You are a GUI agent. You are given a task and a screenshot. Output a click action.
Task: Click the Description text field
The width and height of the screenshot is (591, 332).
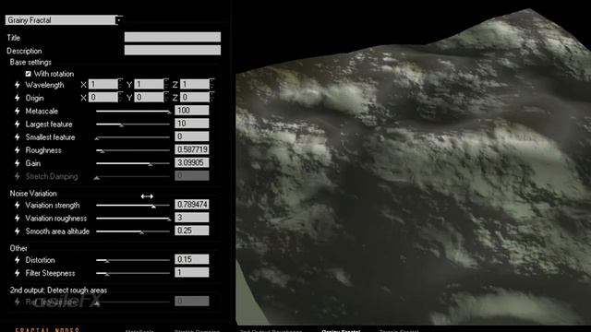point(173,50)
